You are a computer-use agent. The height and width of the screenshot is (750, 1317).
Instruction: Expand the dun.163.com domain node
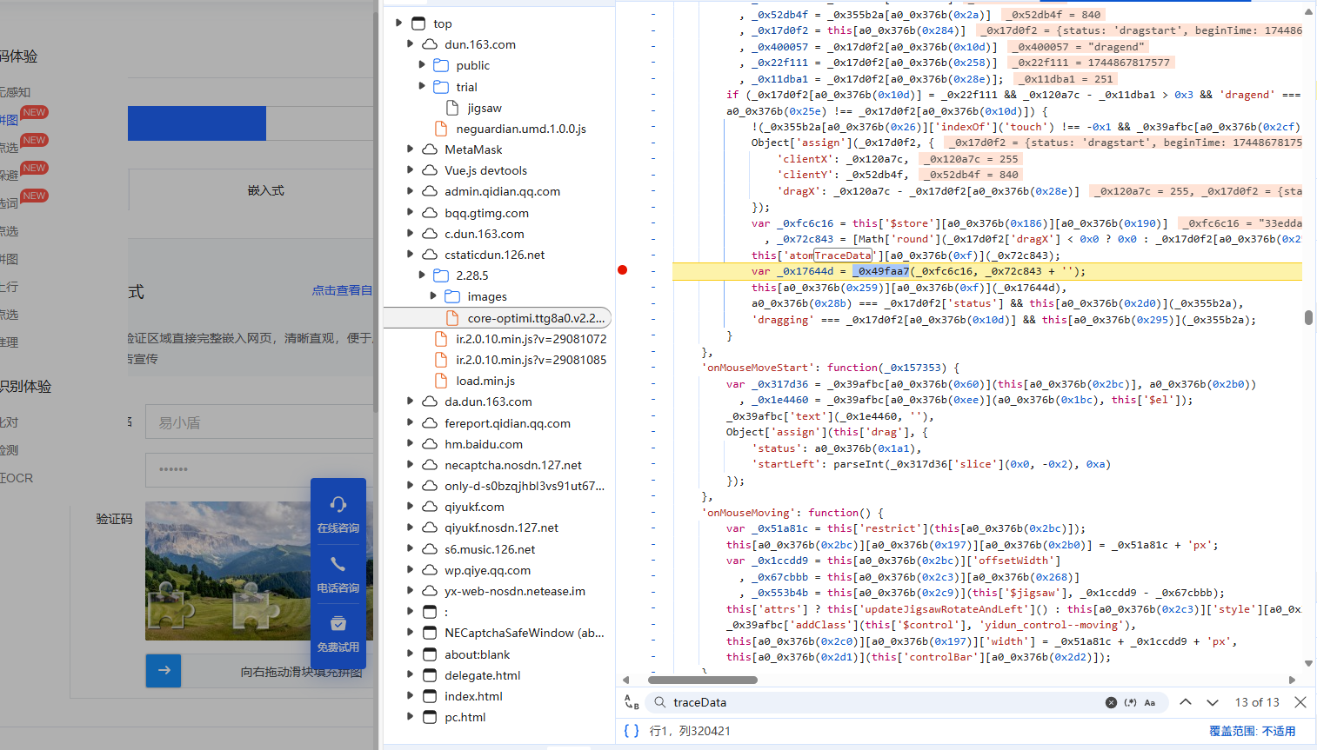[x=411, y=44]
